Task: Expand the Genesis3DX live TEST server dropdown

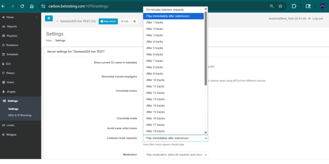Action: click(58, 22)
